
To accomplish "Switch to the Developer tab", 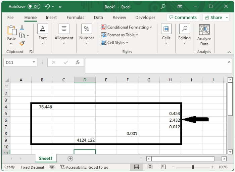I will [x=145, y=17].
